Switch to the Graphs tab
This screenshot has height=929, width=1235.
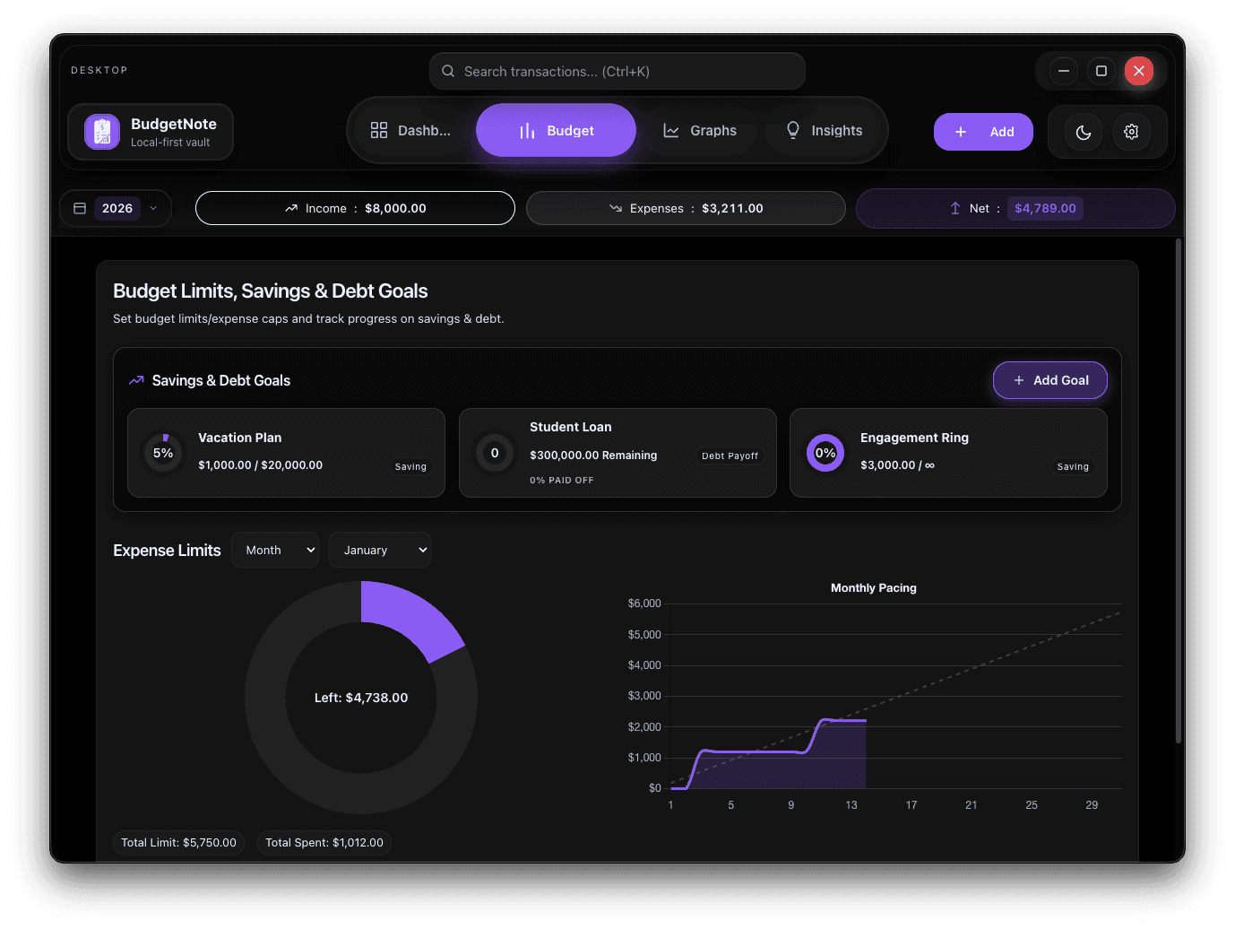(700, 130)
